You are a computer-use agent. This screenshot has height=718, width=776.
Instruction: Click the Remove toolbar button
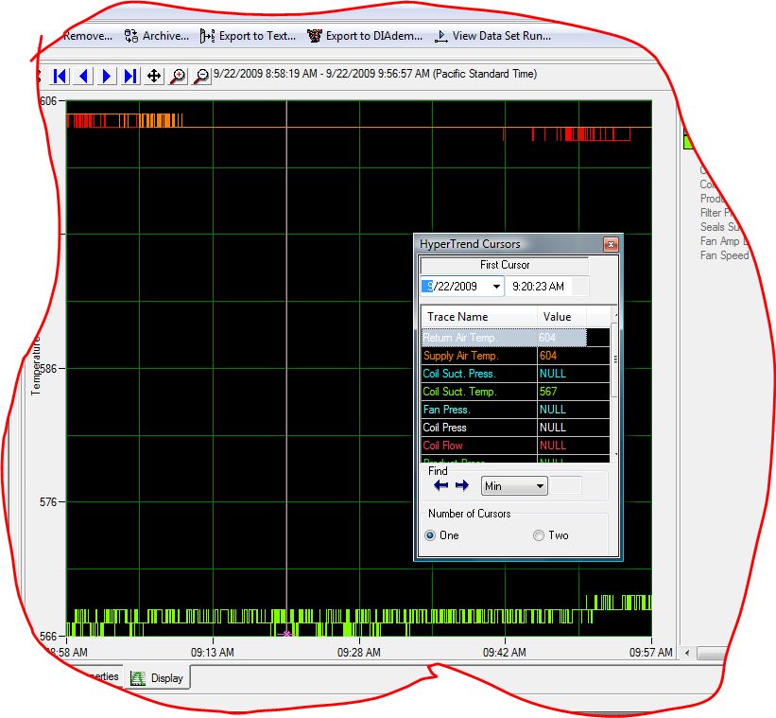[88, 36]
